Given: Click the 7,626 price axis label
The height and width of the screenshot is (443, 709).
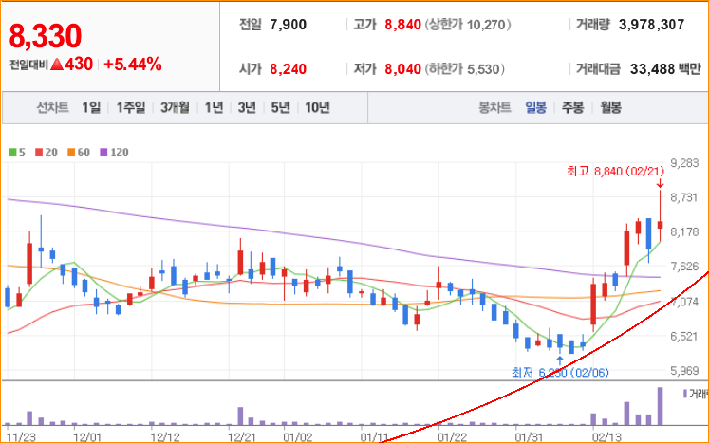Looking at the screenshot, I should [x=684, y=267].
